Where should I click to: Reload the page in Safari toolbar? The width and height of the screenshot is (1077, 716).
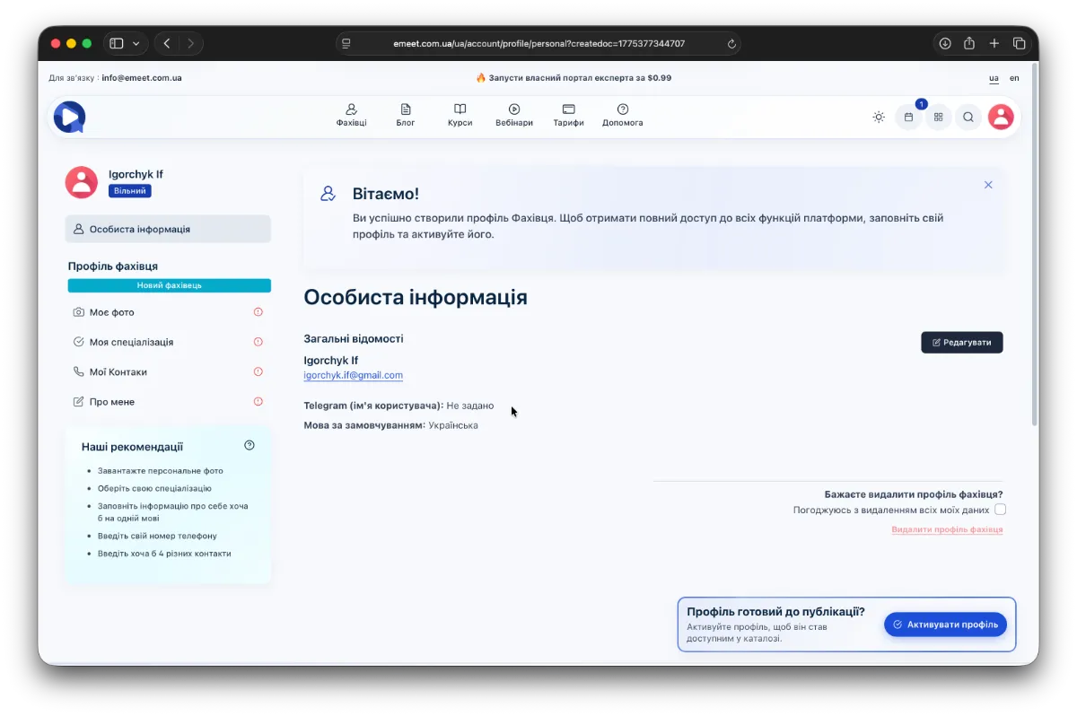tap(731, 43)
